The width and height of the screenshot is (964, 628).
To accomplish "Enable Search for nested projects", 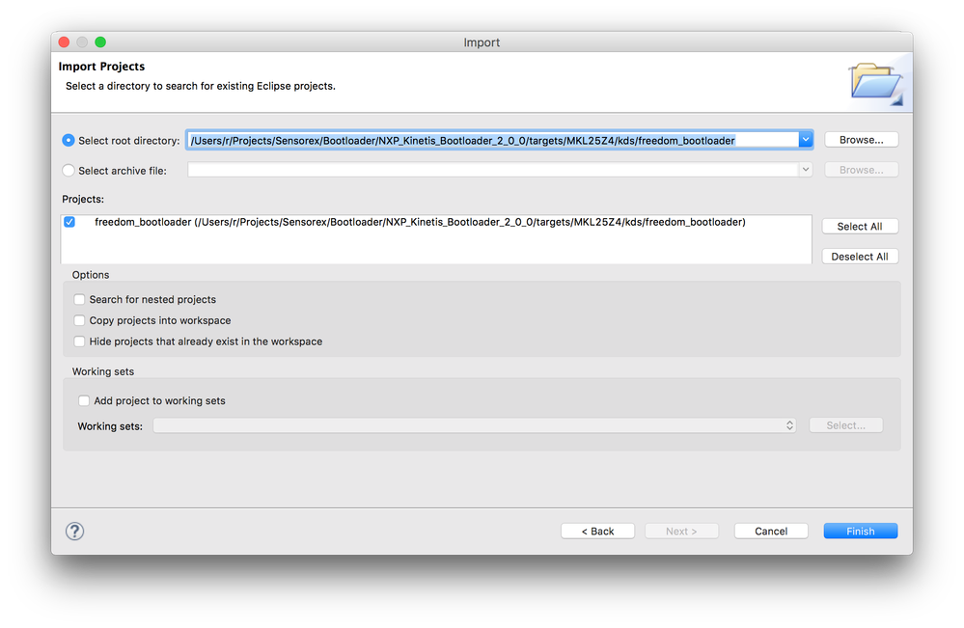I will click(80, 300).
